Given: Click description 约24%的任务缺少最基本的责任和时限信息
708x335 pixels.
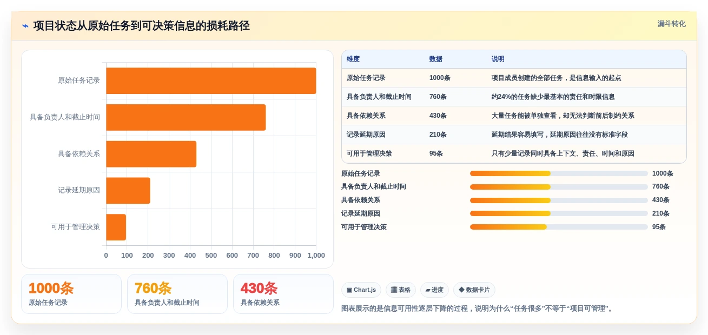Looking at the screenshot, I should point(553,97).
